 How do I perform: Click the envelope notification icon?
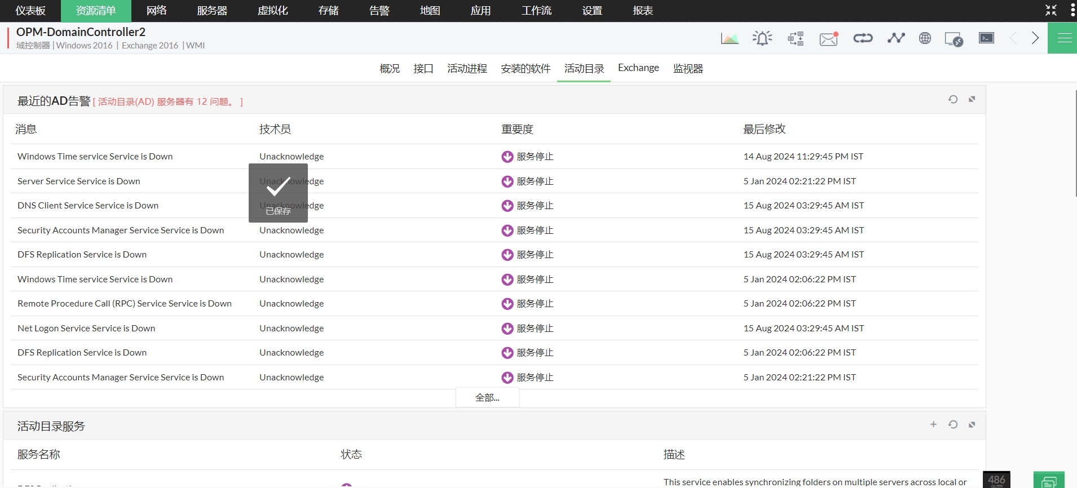click(x=828, y=38)
